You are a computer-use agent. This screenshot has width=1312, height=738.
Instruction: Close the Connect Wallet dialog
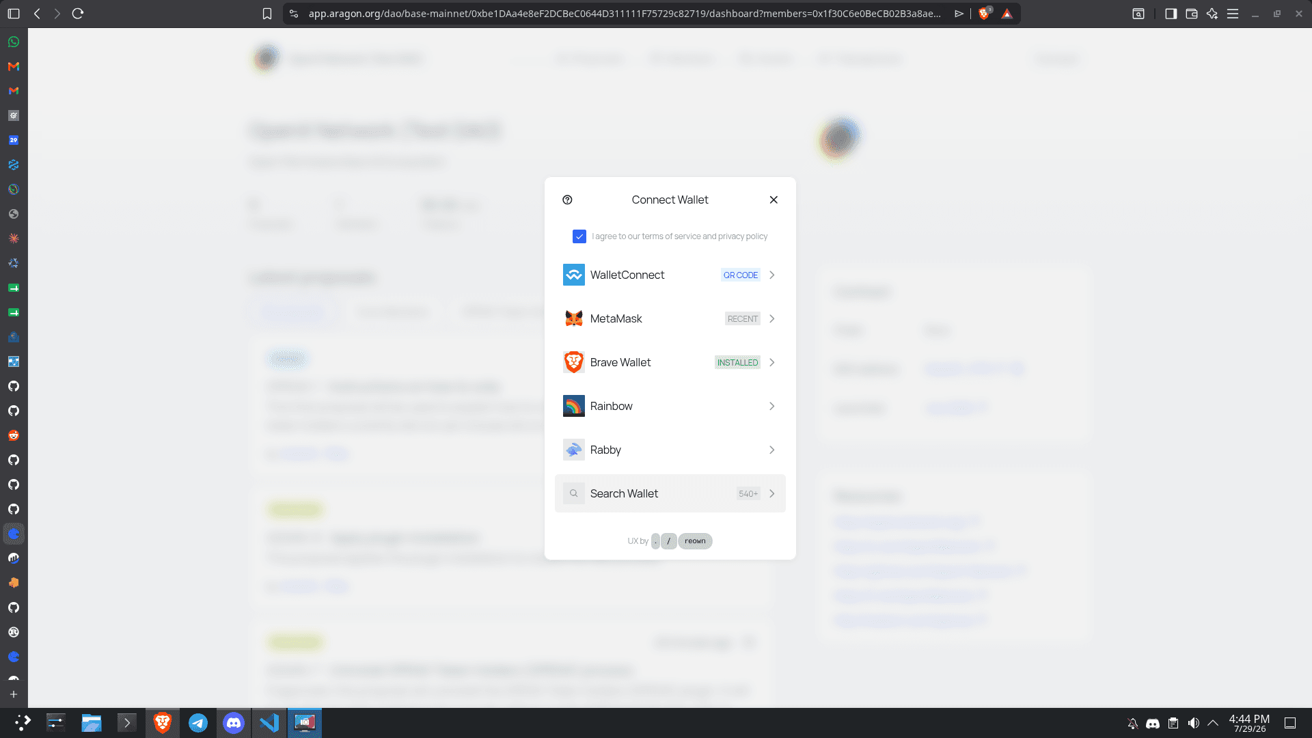click(x=774, y=200)
